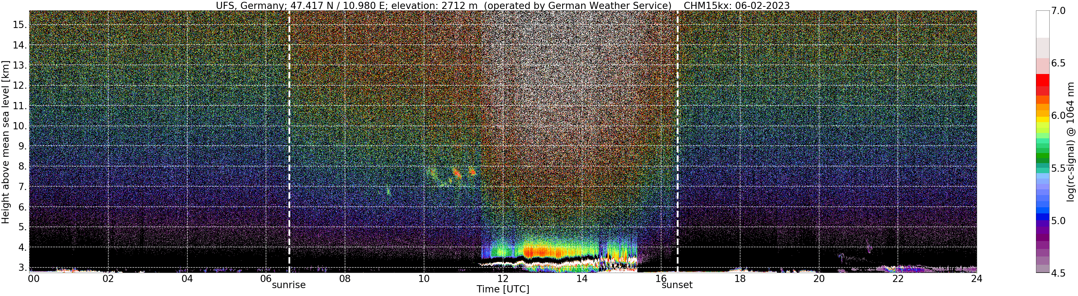Click the x-axis tick label '08'
Screen dimensions: 1078x296
[345, 278]
